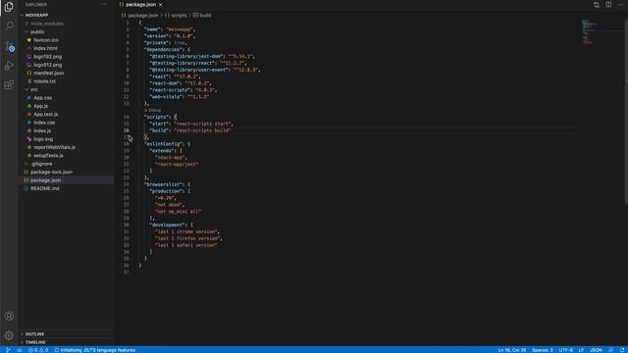Image resolution: width=628 pixels, height=353 pixels.
Task: Open App.js file
Action: (x=41, y=106)
